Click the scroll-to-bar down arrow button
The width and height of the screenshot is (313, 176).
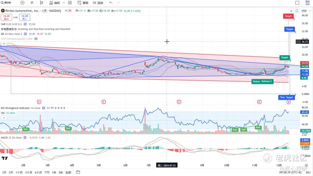point(291,11)
